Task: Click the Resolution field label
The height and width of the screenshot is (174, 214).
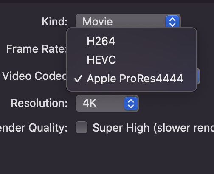Action: (x=39, y=103)
